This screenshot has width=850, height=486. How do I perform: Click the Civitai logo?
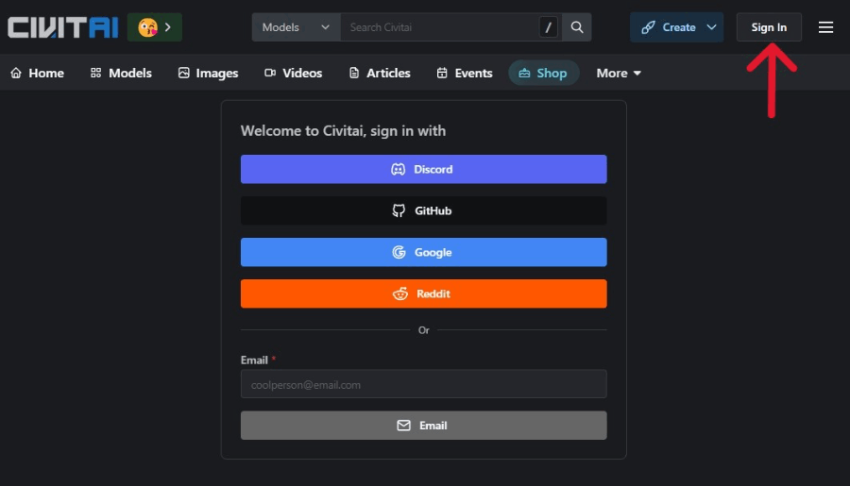coord(63,27)
